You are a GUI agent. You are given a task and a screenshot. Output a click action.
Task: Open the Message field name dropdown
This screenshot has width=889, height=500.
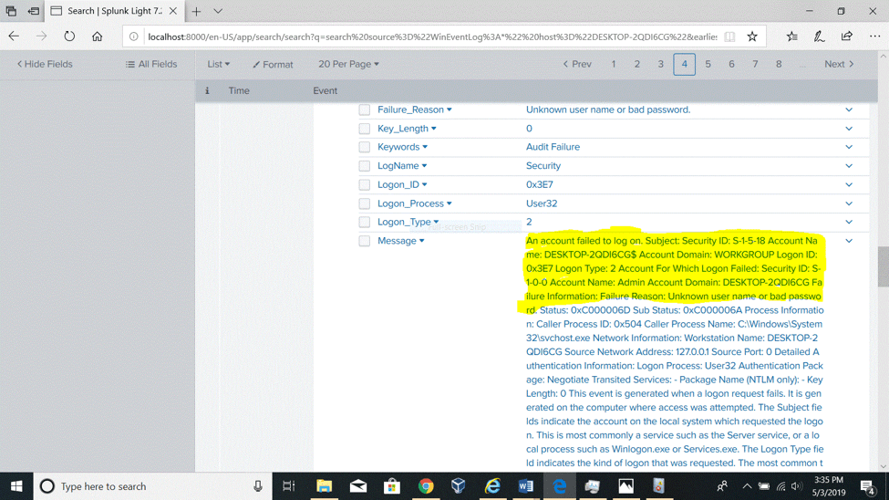click(x=401, y=241)
